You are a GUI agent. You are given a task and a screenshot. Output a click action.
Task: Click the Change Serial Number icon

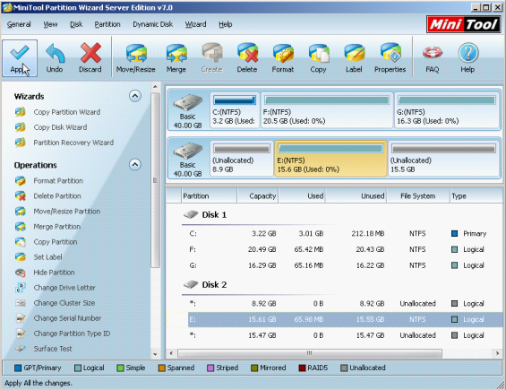pyautogui.click(x=21, y=318)
